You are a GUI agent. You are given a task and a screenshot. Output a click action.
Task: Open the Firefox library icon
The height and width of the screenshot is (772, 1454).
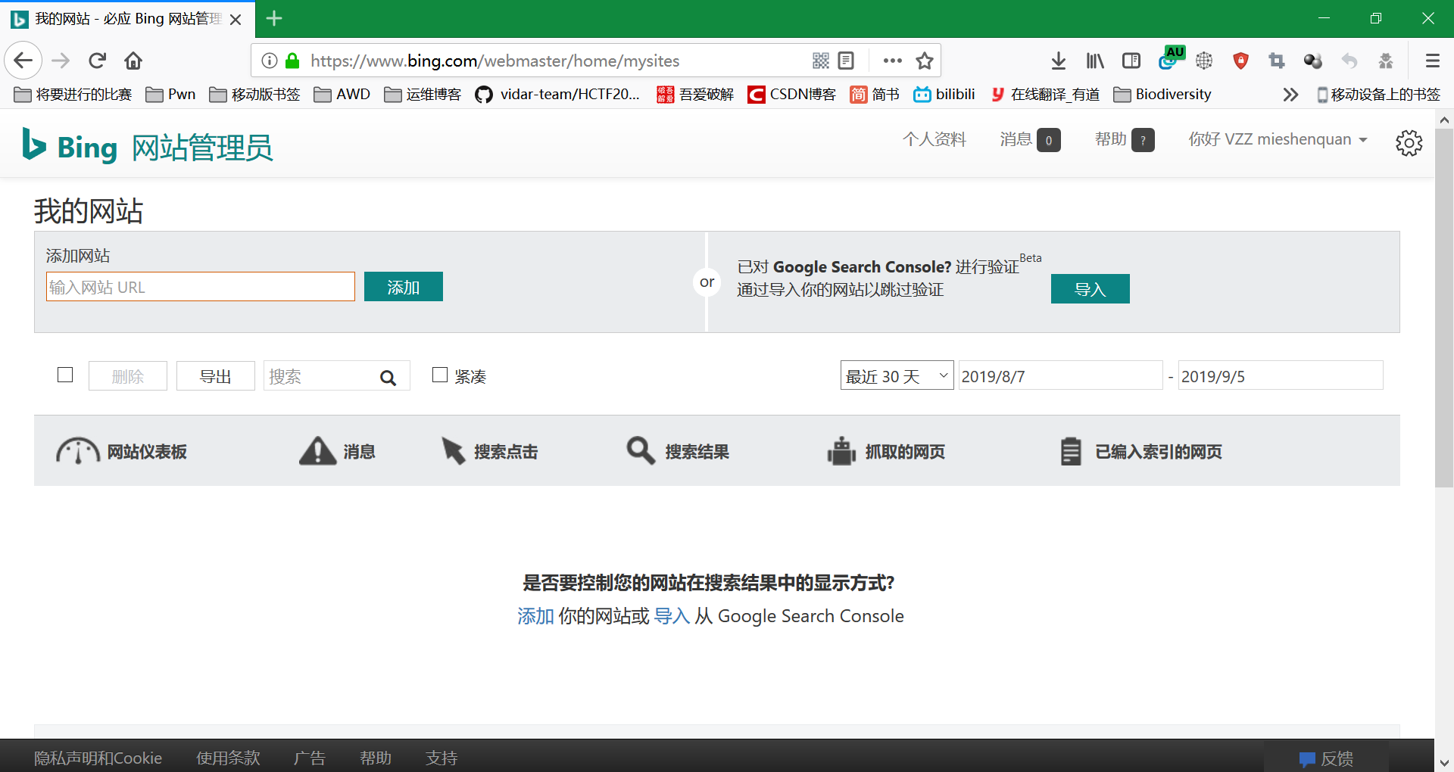coord(1095,61)
